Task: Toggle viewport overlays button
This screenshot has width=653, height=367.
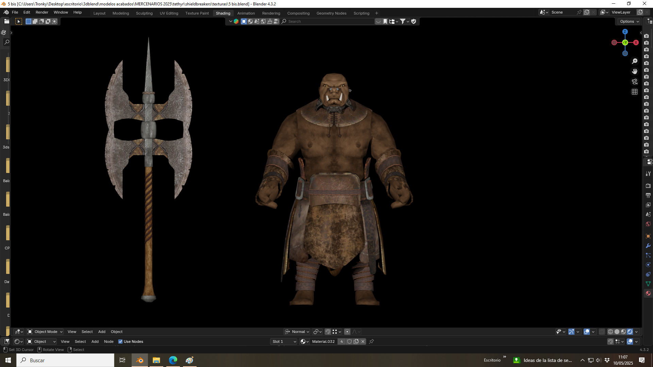Action: [587, 332]
